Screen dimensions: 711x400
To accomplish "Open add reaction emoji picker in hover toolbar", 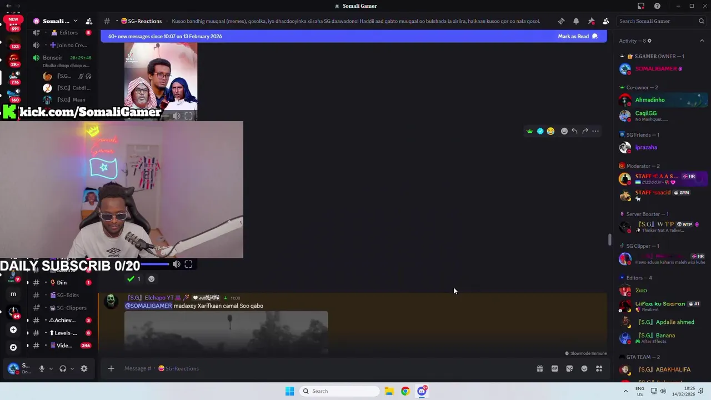I will 564,131.
